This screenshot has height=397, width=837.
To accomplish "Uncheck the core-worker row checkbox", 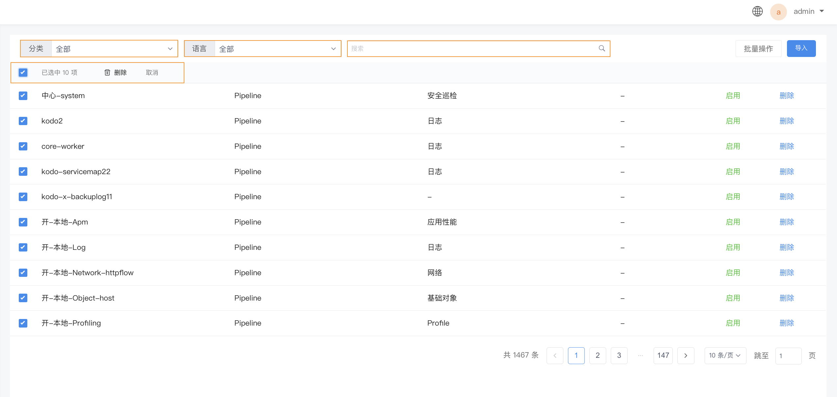I will (x=23, y=146).
